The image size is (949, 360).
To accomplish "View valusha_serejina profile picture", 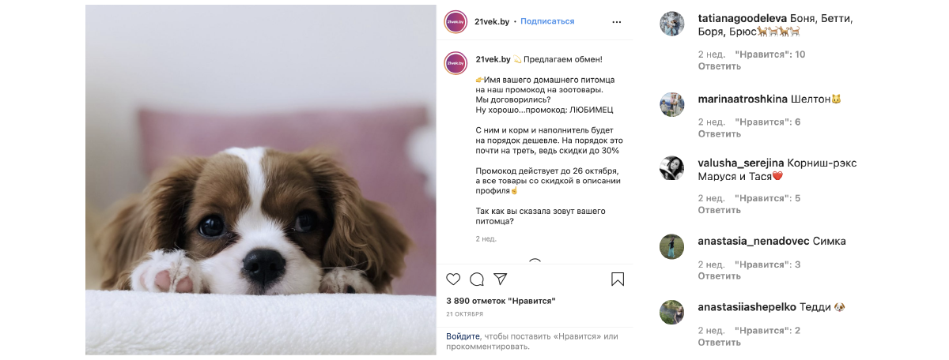I will click(671, 168).
